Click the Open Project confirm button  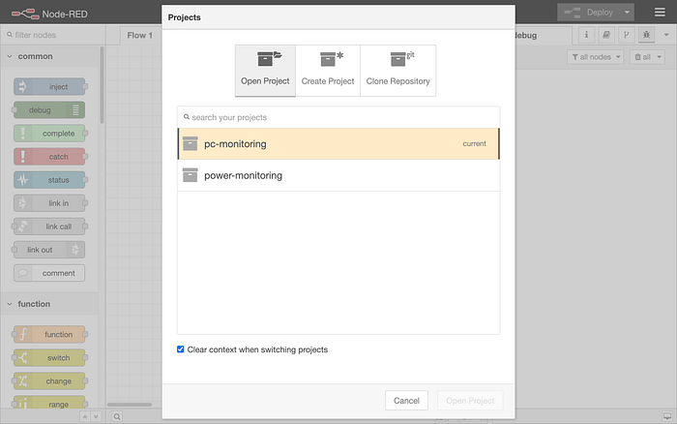(470, 400)
